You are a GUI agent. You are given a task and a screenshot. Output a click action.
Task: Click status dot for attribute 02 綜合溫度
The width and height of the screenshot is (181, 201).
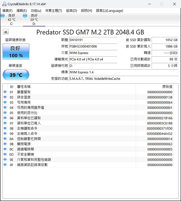click(5, 97)
